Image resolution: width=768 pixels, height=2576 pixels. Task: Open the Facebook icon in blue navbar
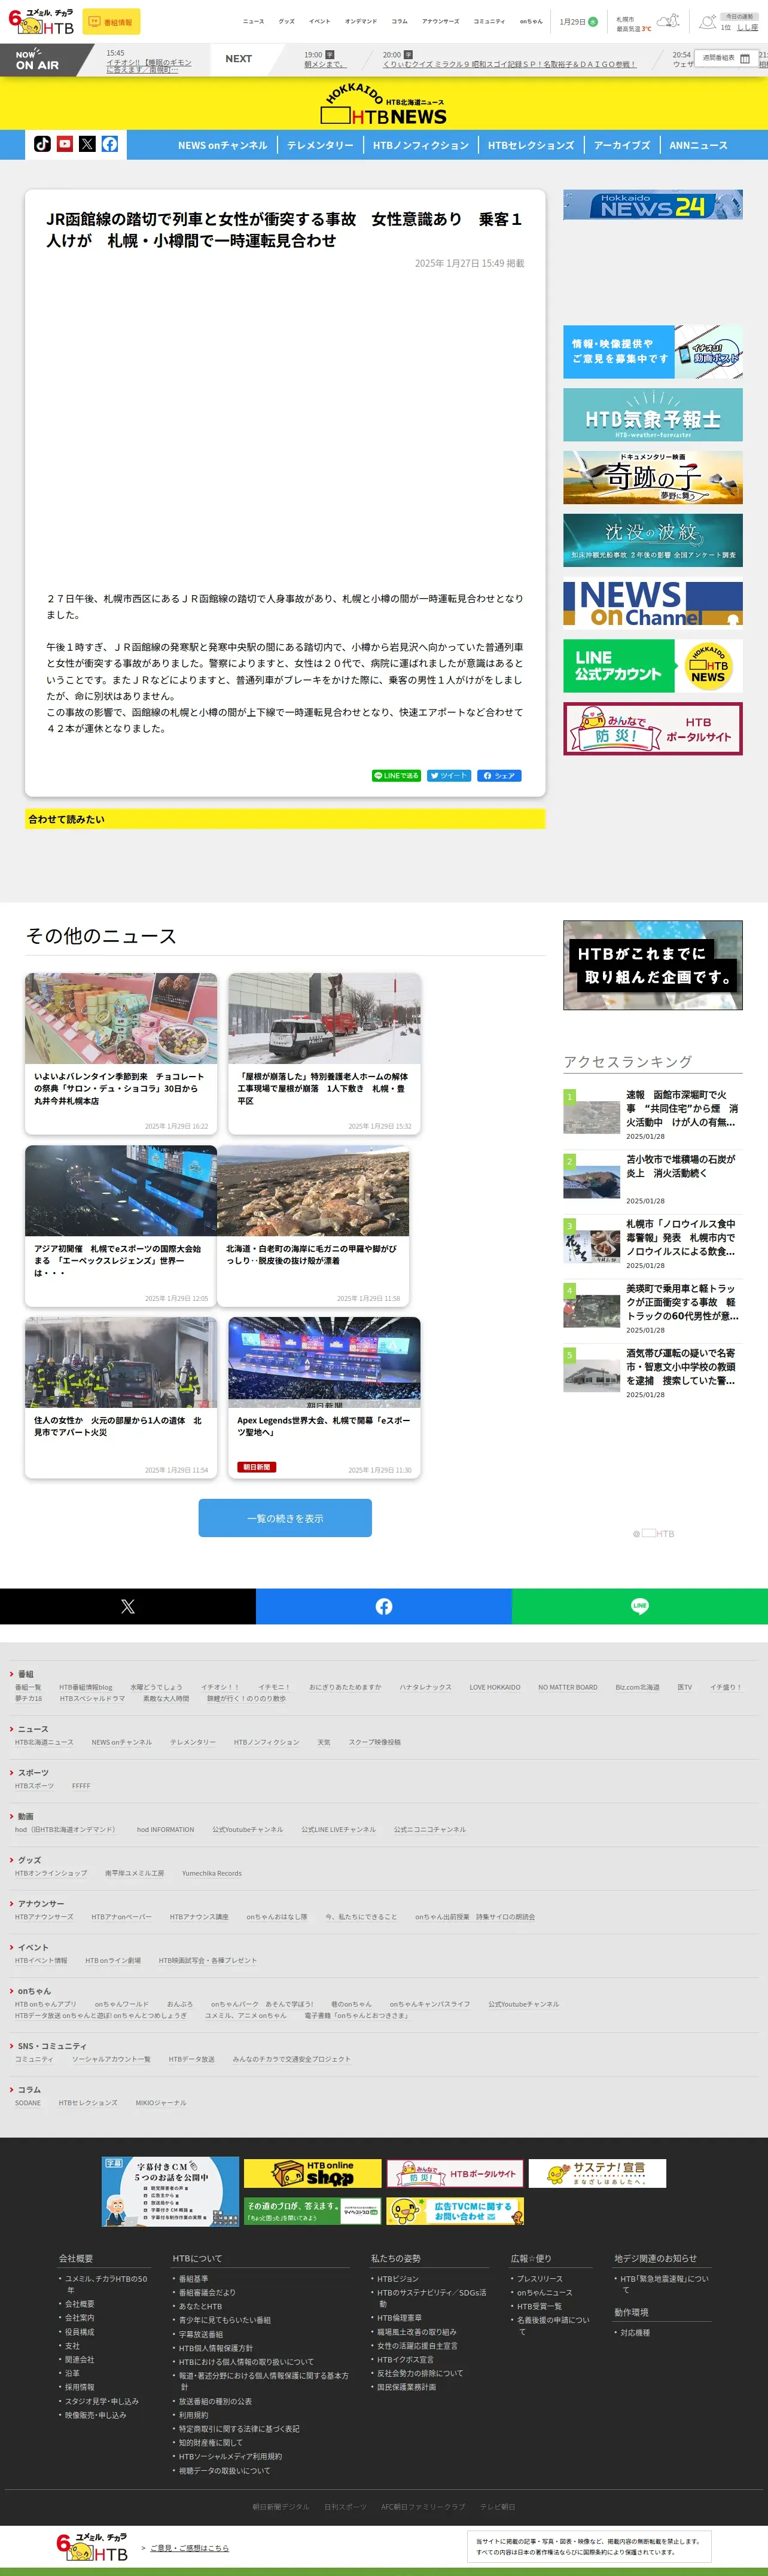pos(110,144)
